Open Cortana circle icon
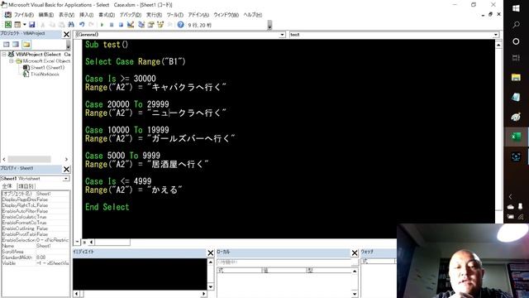529x298 pixels. point(516,41)
